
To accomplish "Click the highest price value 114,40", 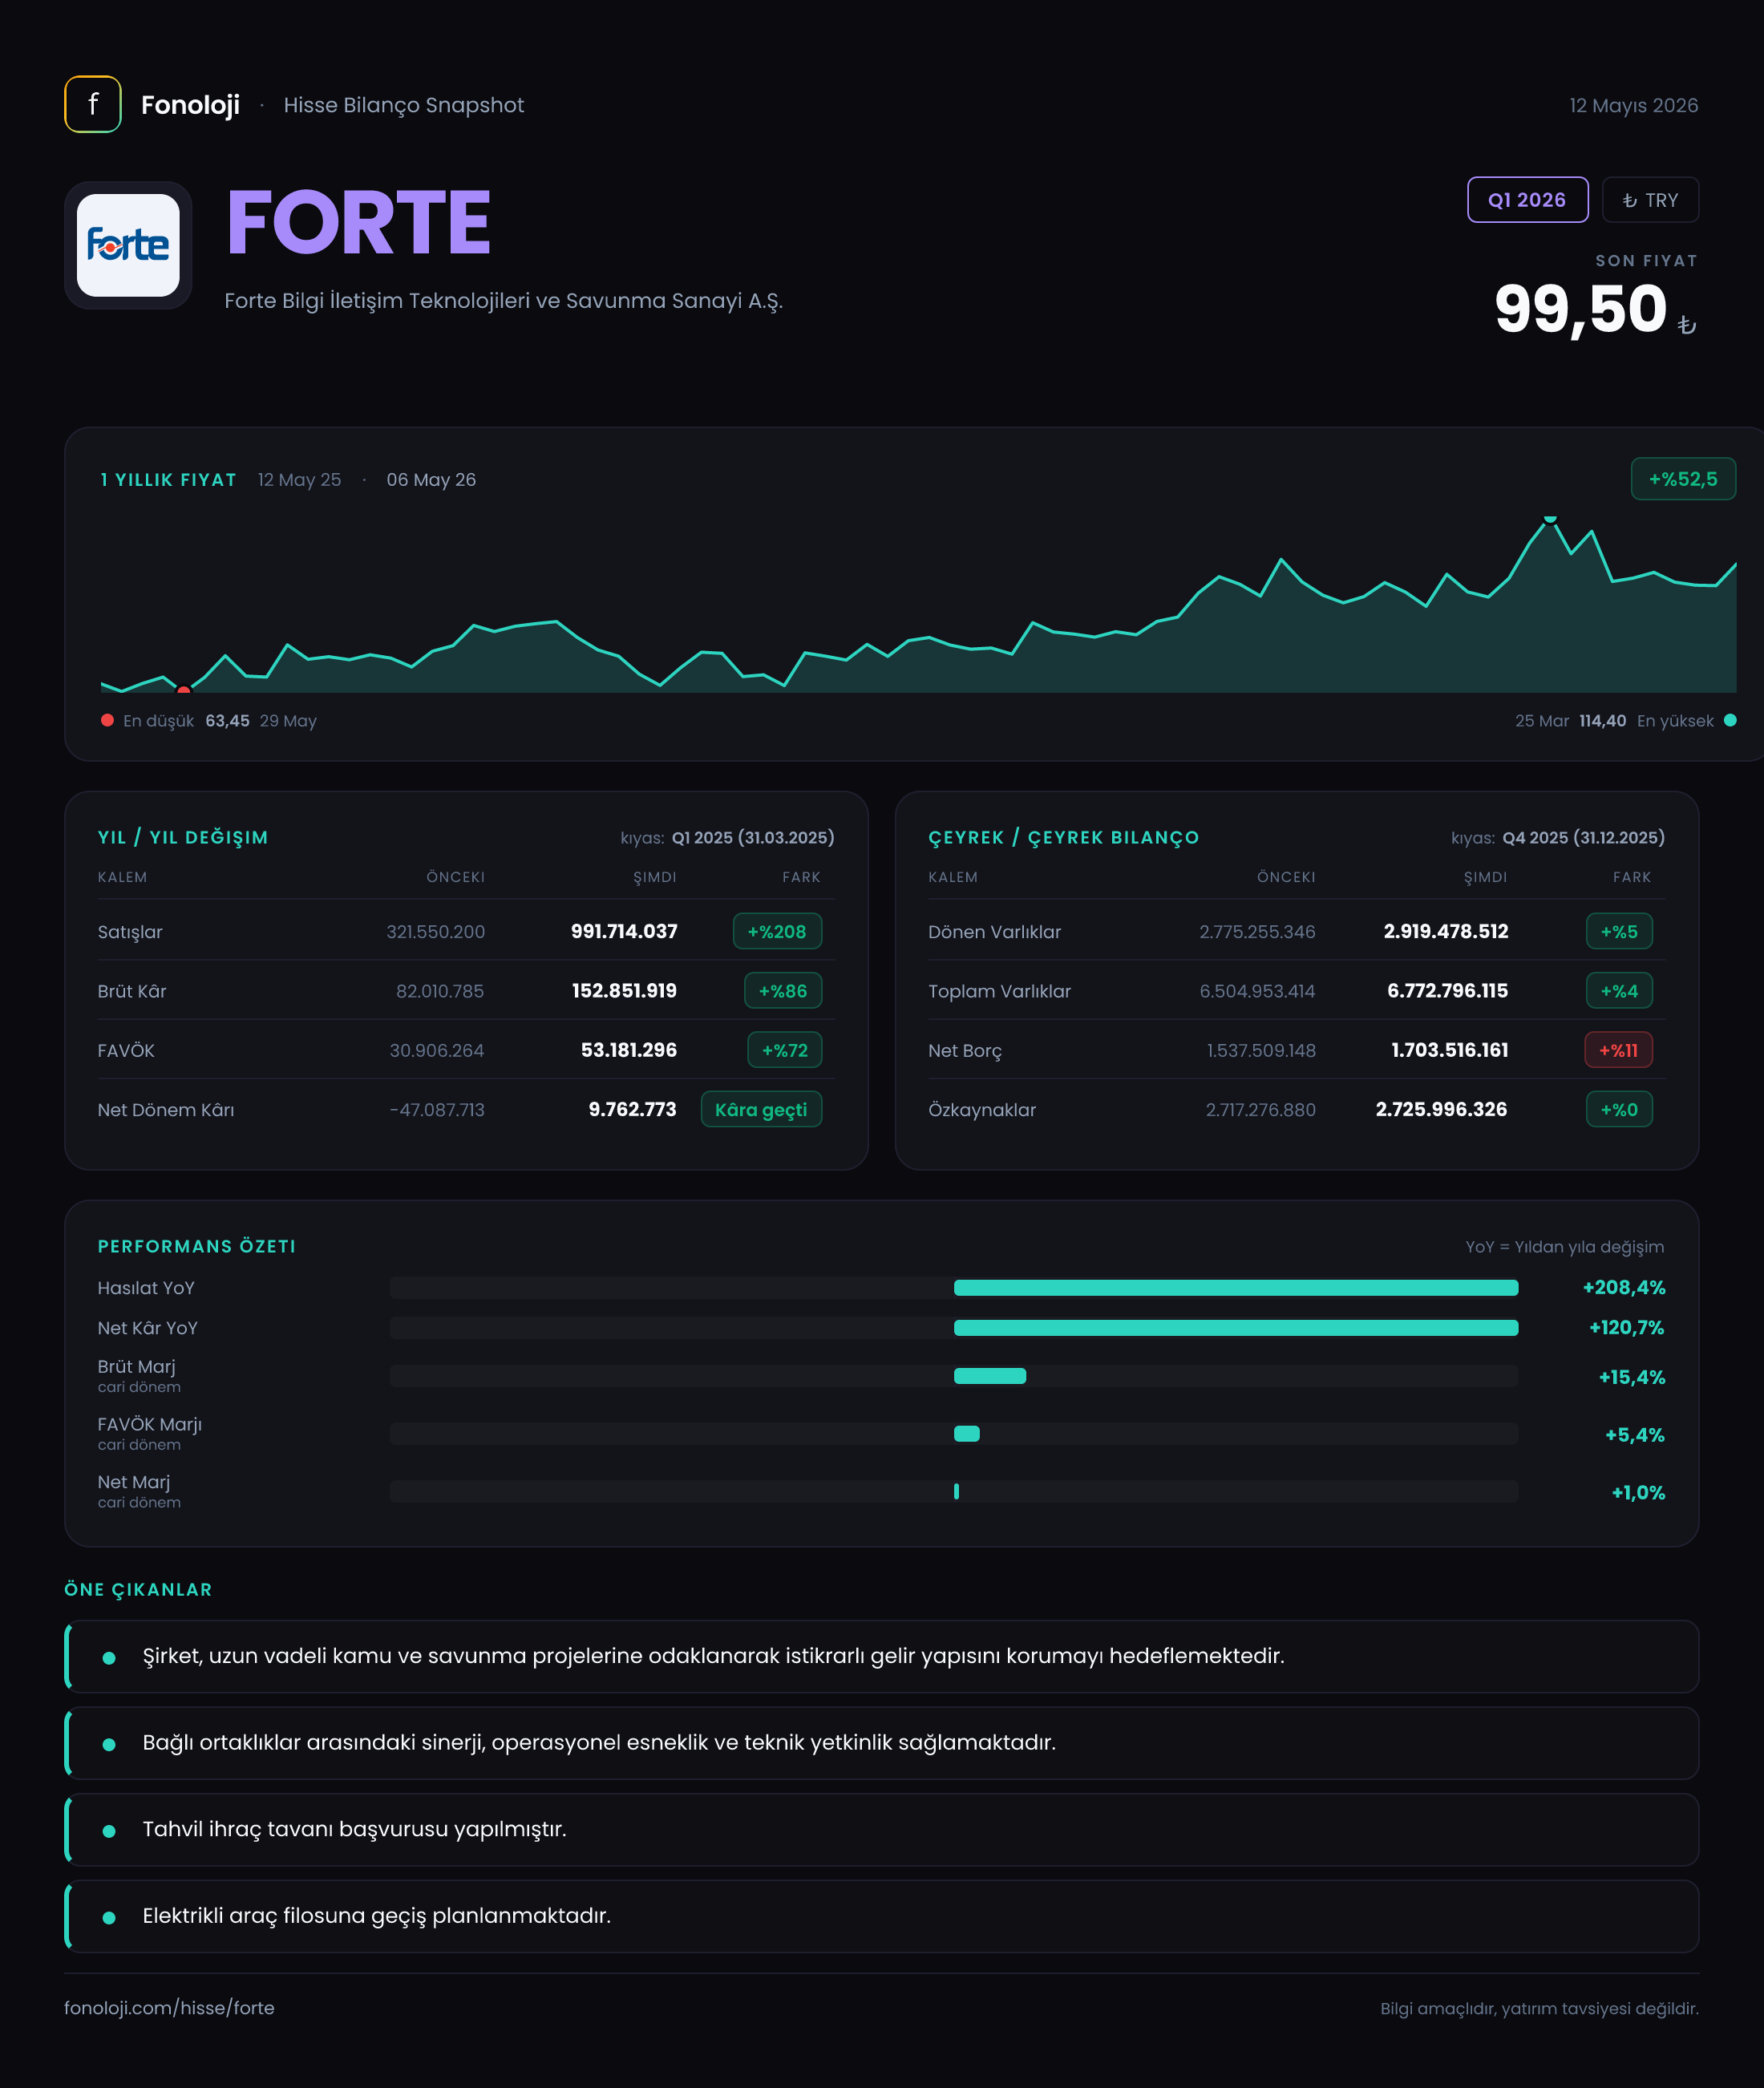I will (1602, 721).
